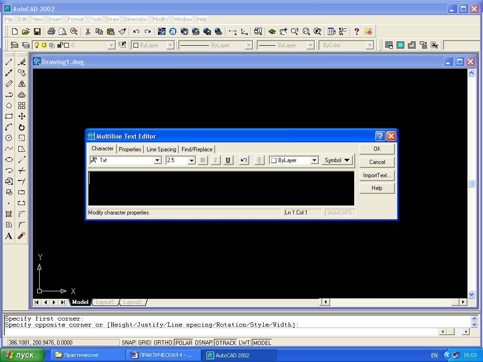The width and height of the screenshot is (483, 362).
Task: Open the Character tab
Action: tap(102, 148)
